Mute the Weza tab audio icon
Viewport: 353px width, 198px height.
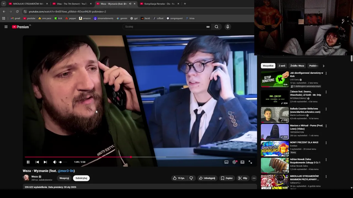(130, 4)
